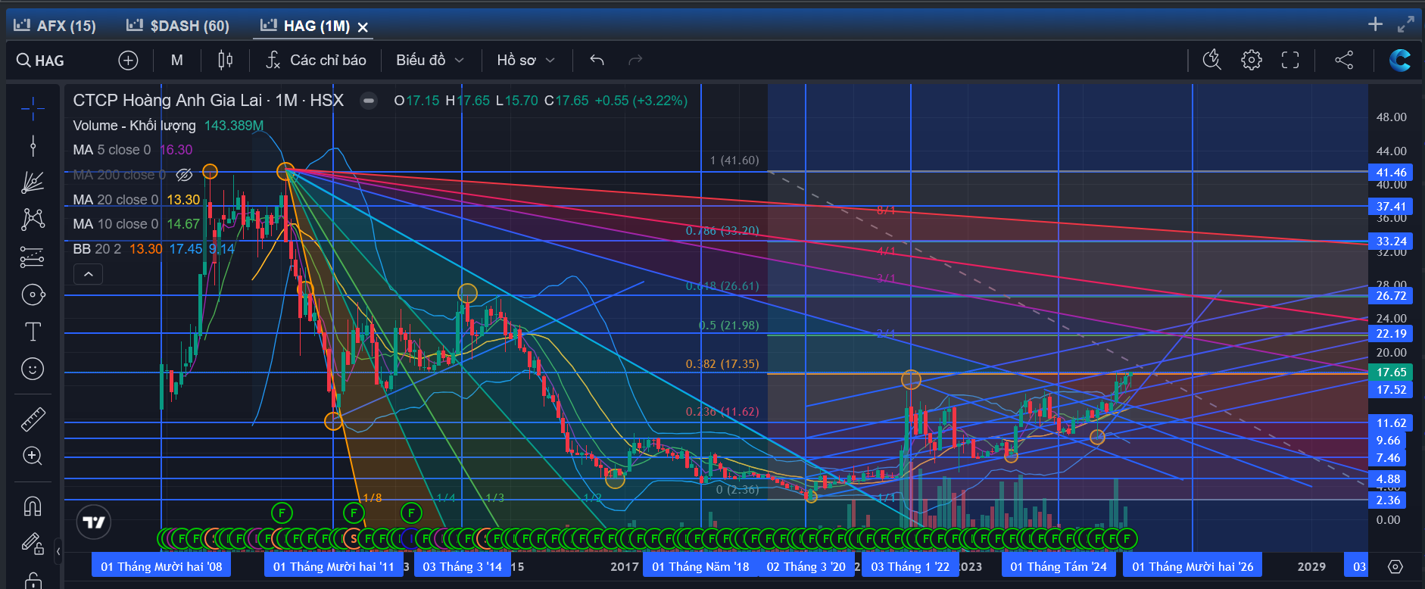Expand the window using the diagonal arrows icon
The width and height of the screenshot is (1425, 589).
click(1406, 24)
